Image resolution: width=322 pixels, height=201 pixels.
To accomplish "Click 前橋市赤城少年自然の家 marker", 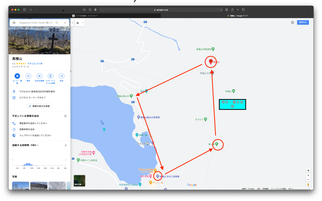I will (x=94, y=153).
